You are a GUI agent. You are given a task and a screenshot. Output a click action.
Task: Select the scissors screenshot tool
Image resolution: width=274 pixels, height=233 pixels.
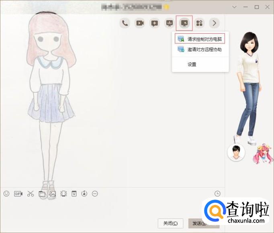click(31, 194)
